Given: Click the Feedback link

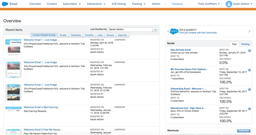Looking at the screenshot, I should click(177, 4).
